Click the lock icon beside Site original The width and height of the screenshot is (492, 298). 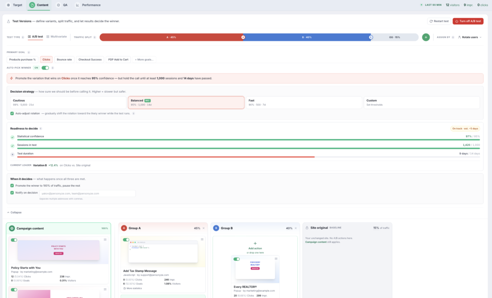[307, 228]
